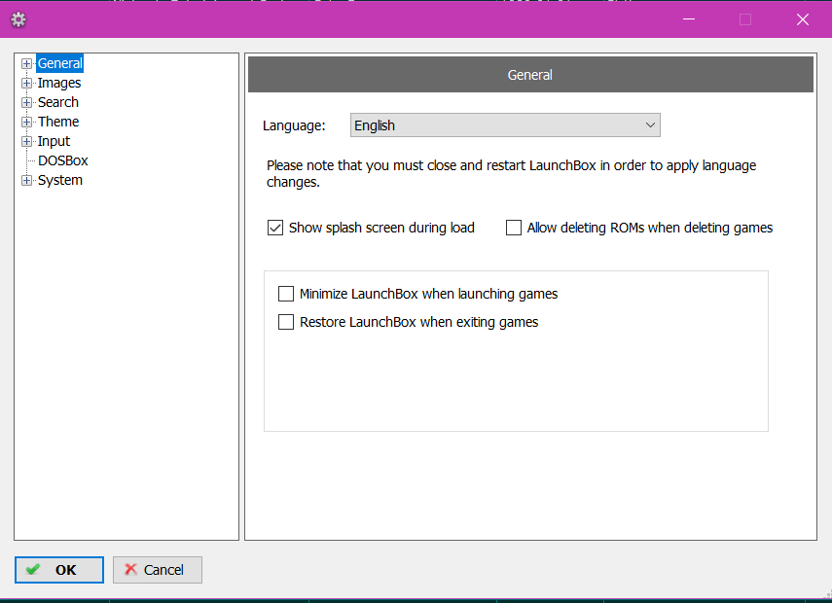832x603 pixels.
Task: Open the Language dropdown
Action: pos(505,125)
